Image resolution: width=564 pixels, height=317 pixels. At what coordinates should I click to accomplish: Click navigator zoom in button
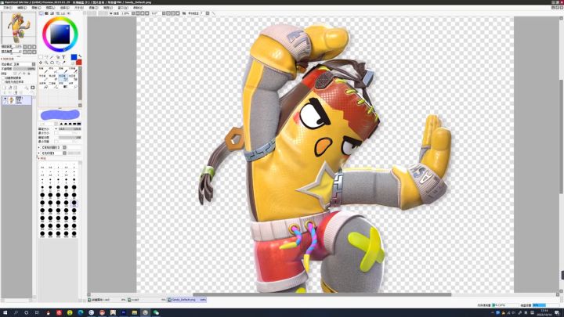point(30,47)
